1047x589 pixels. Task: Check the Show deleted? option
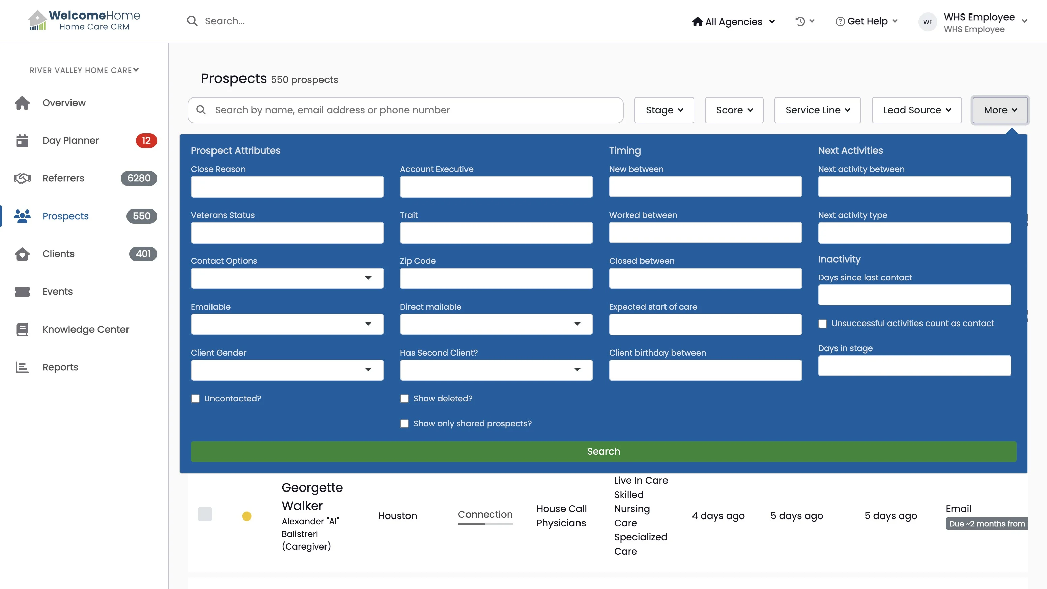[x=404, y=399]
